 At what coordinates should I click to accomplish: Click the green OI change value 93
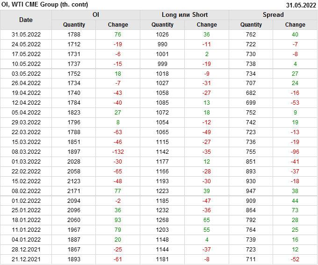point(118,221)
